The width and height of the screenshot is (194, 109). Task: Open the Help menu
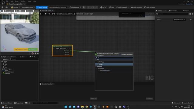34,1
